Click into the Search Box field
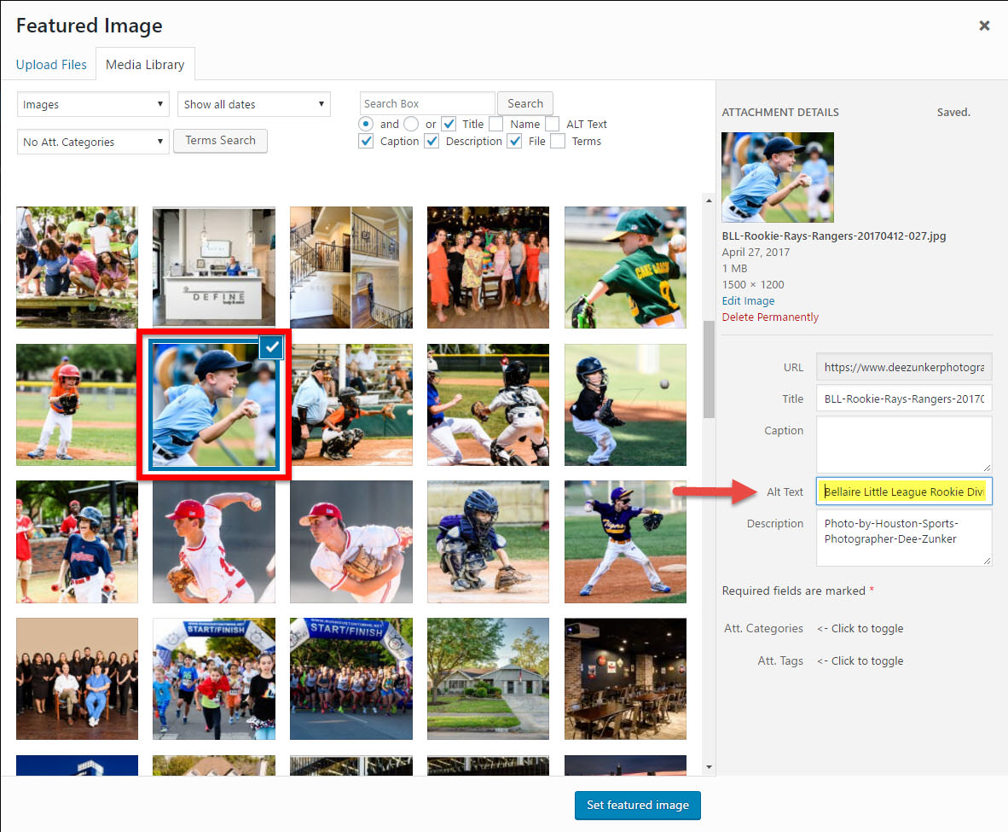The image size is (1008, 832). point(427,103)
